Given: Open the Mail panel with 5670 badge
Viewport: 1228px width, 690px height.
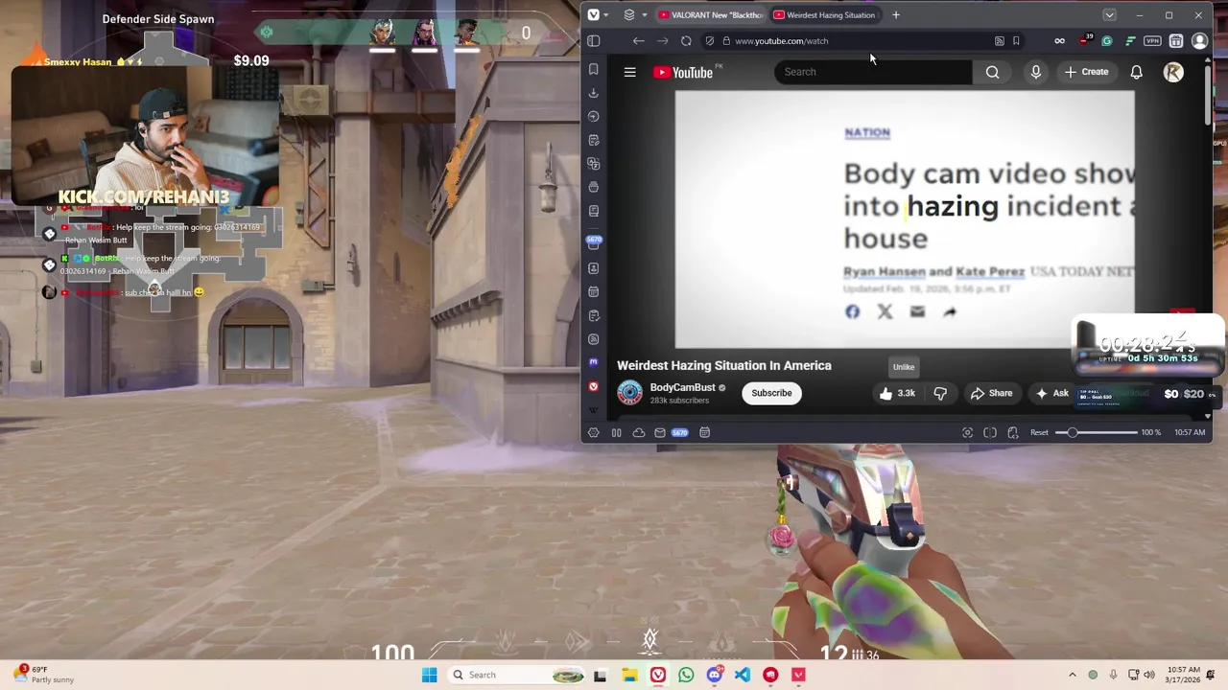Looking at the screenshot, I should (x=593, y=242).
